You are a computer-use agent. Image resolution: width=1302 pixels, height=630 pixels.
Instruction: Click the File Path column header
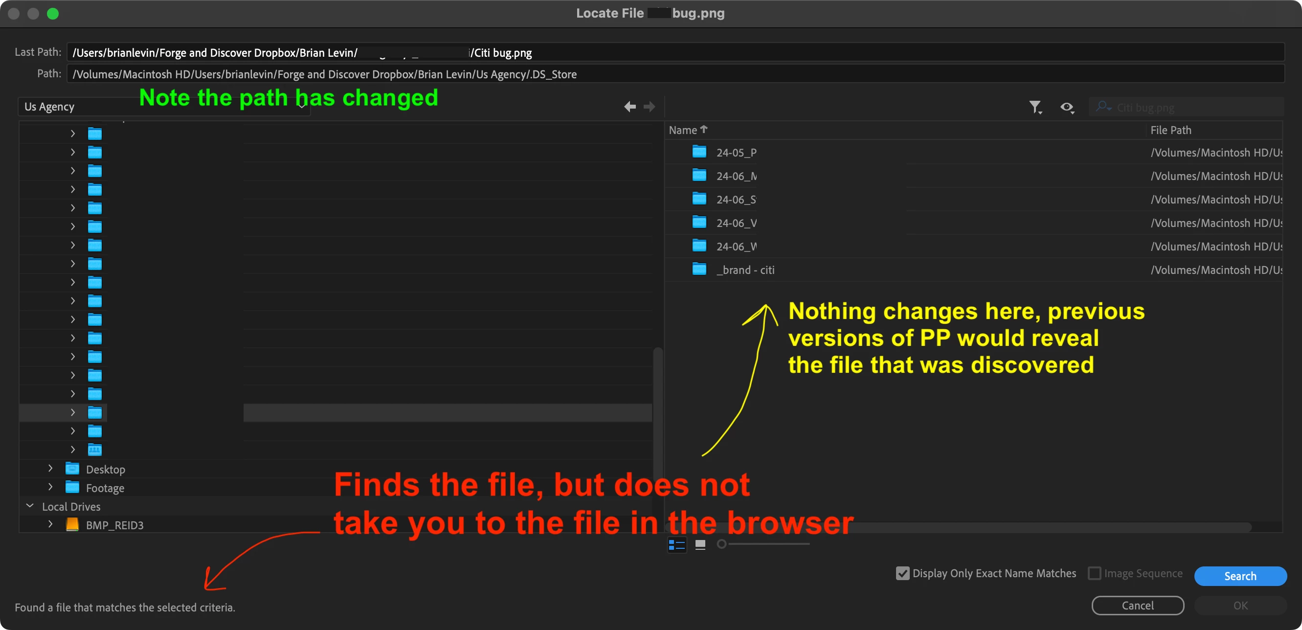tap(1170, 130)
